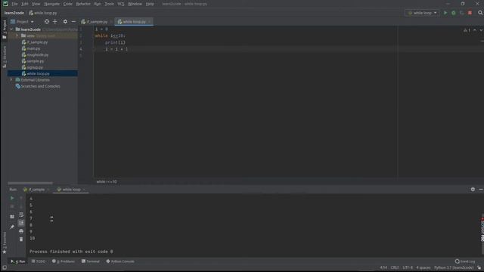Collapse the learn2code root folder
This screenshot has height=272, width=484.
11,29
